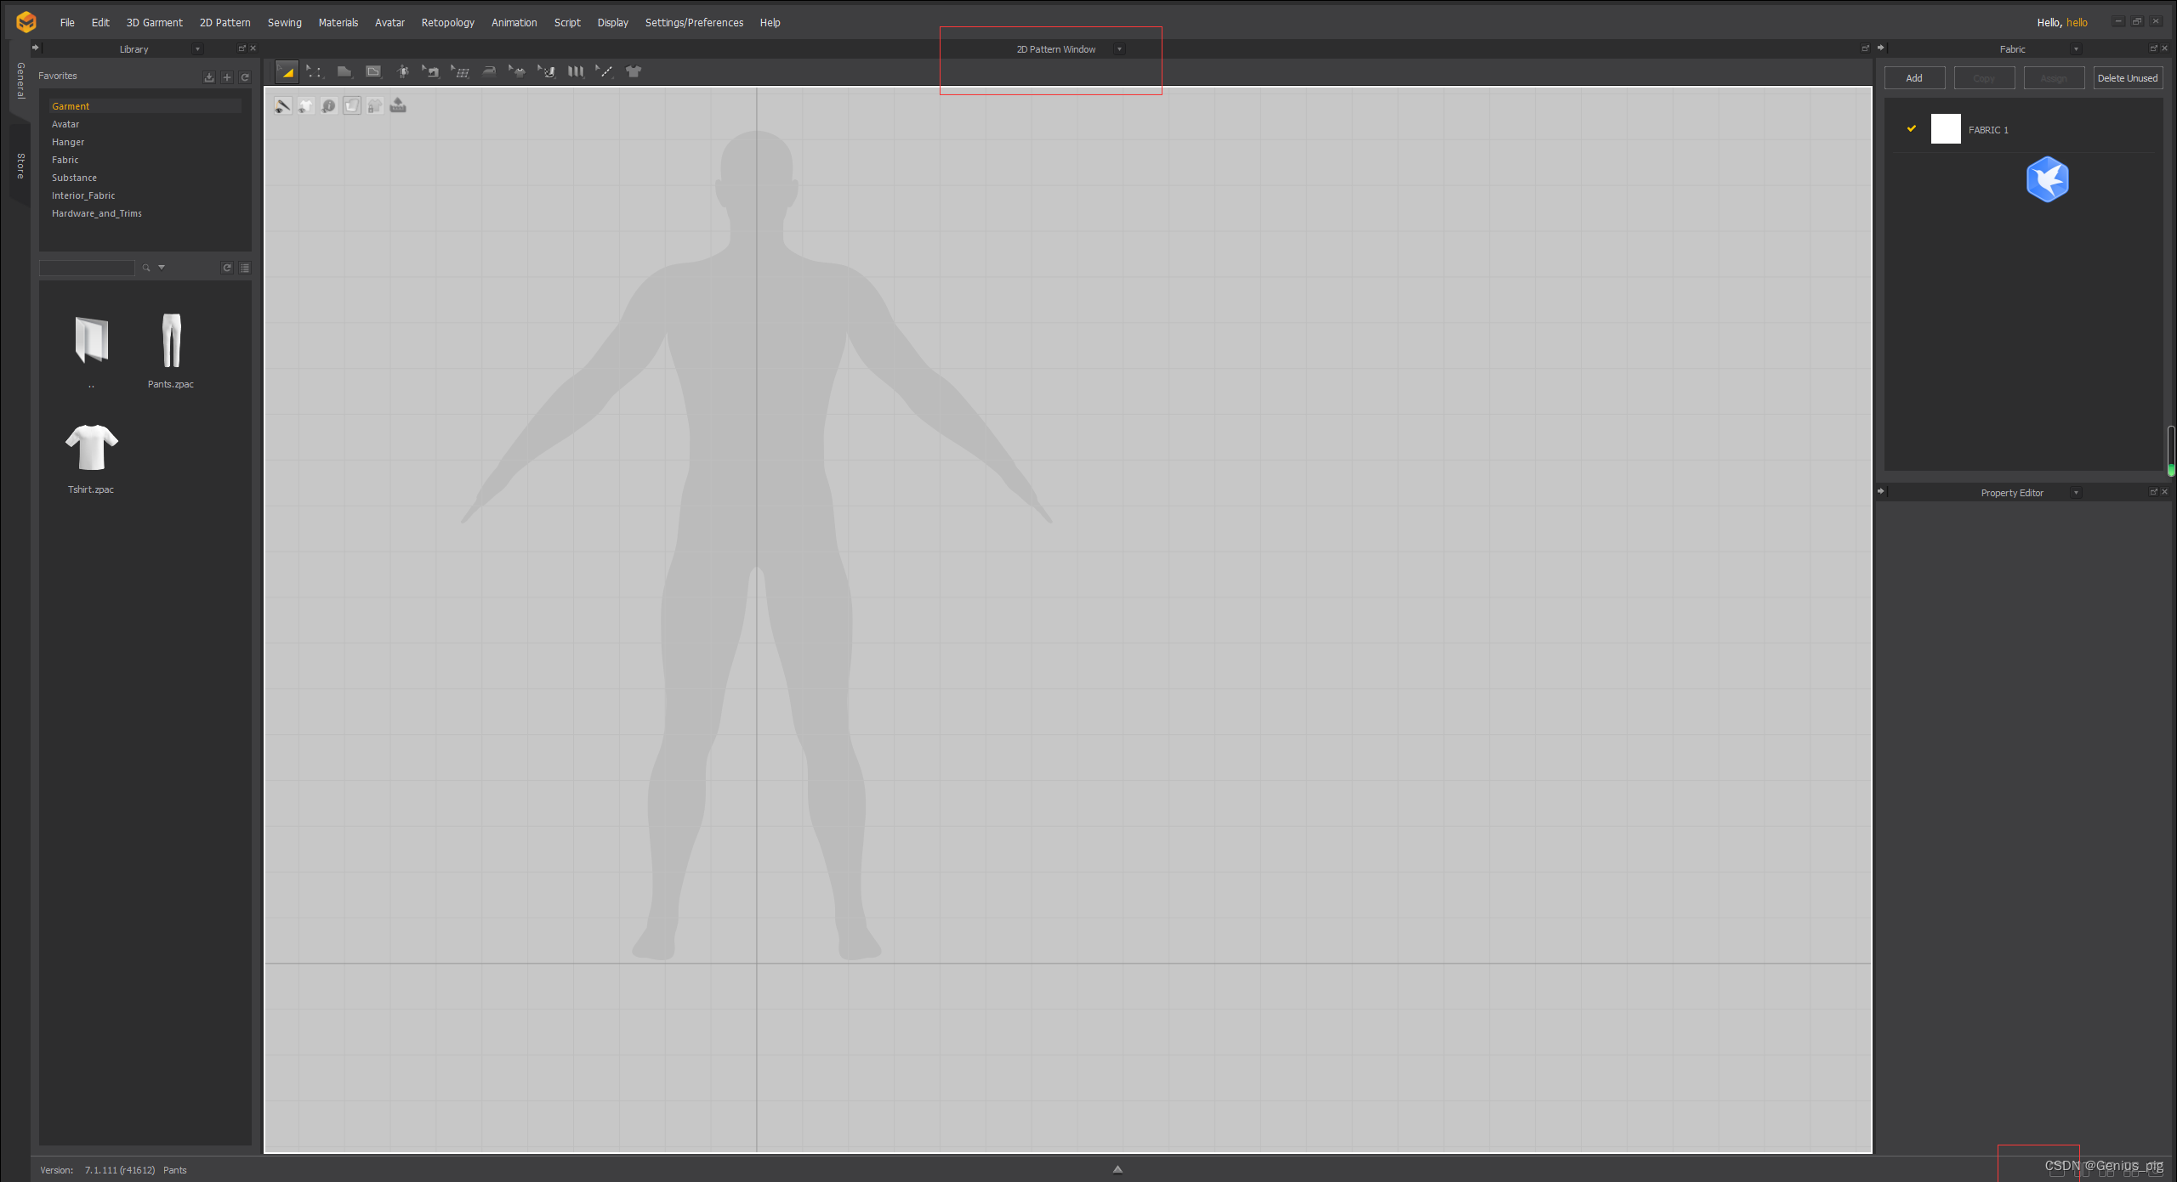The width and height of the screenshot is (2177, 1182).
Task: Select the Edit Sewing machine tool
Action: (430, 72)
